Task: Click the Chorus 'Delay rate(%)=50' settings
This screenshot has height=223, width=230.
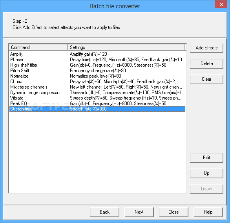Action: pyautogui.click(x=125, y=82)
